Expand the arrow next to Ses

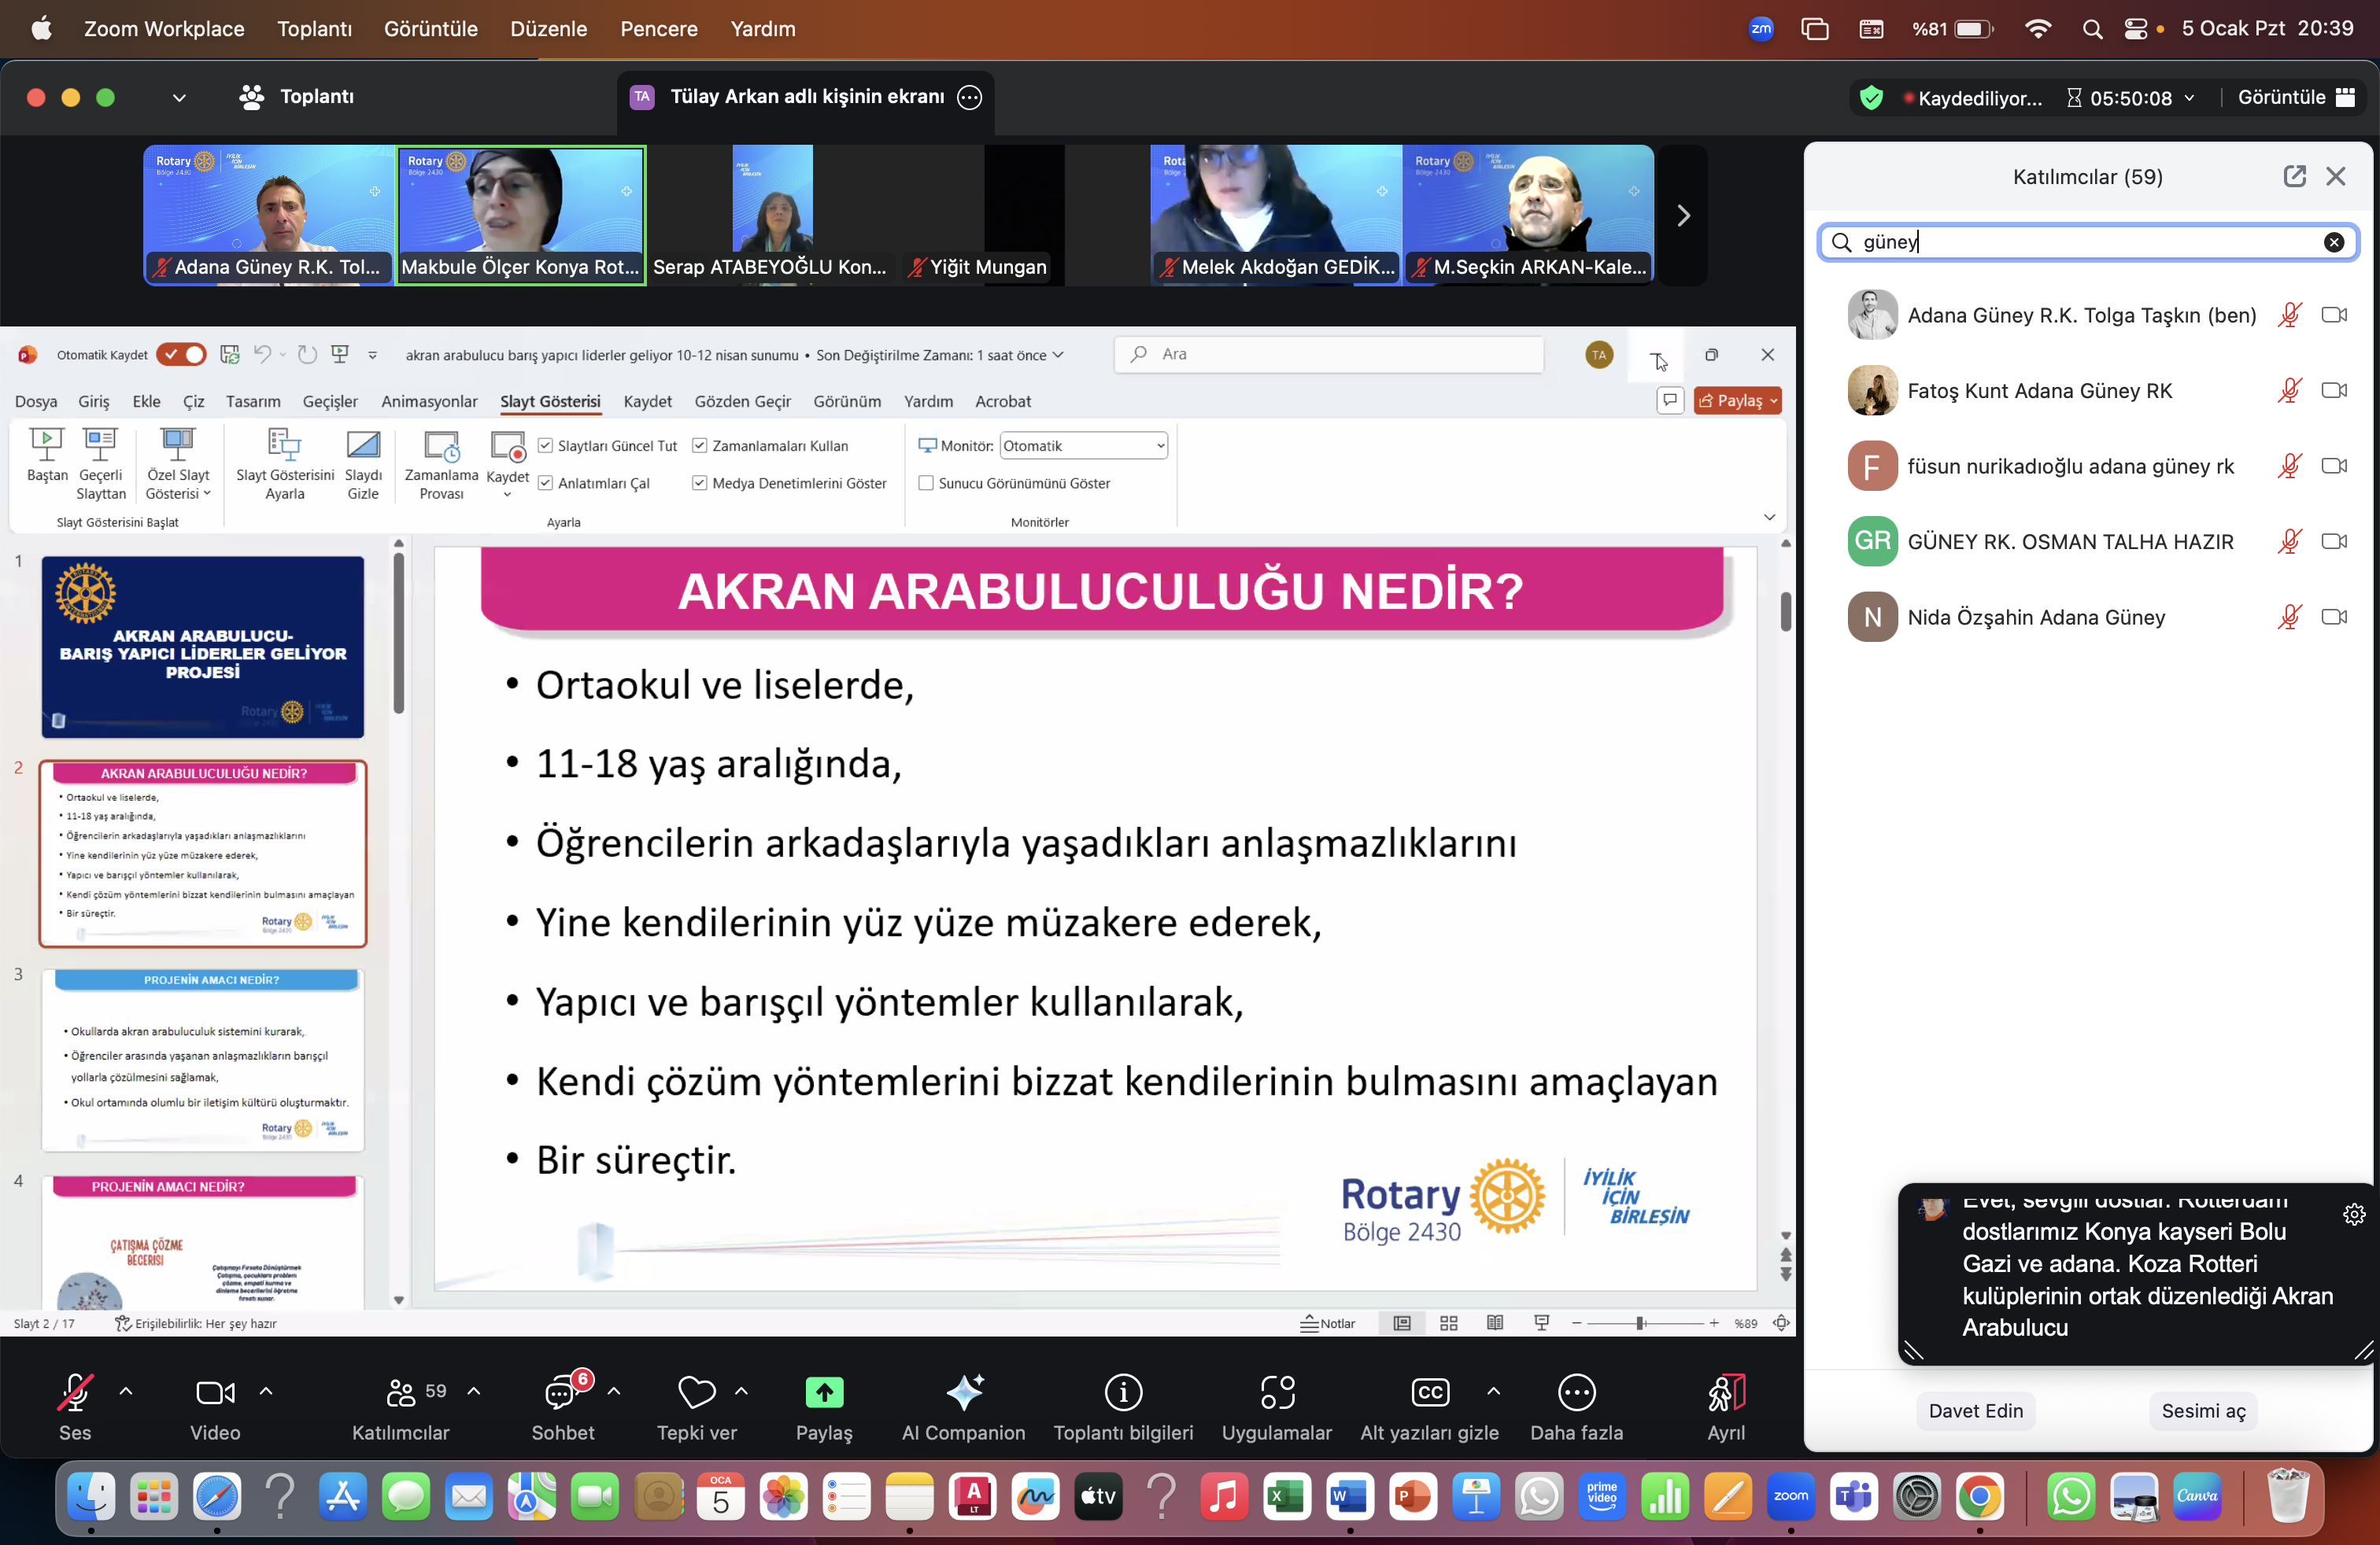126,1391
